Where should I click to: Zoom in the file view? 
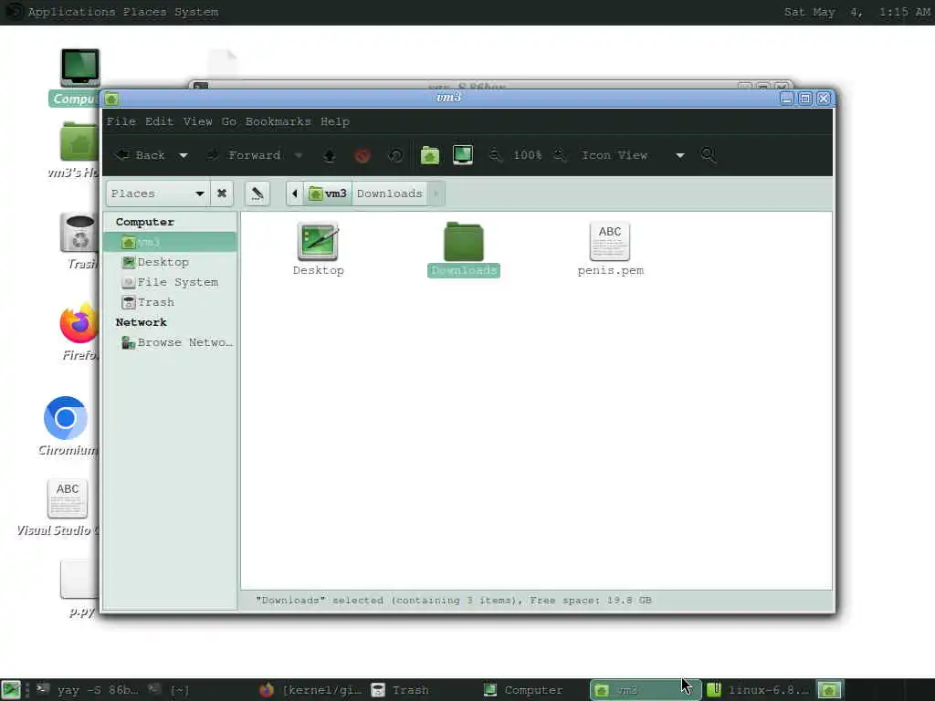[560, 155]
